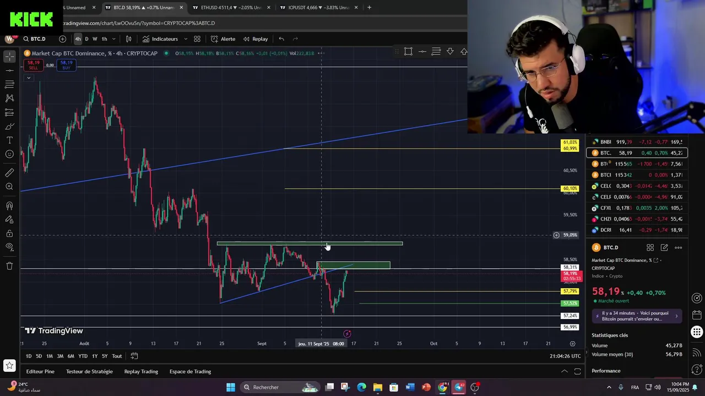Image resolution: width=705 pixels, height=396 pixels.
Task: Open the BTC.D details grid icon
Action: tap(650, 248)
